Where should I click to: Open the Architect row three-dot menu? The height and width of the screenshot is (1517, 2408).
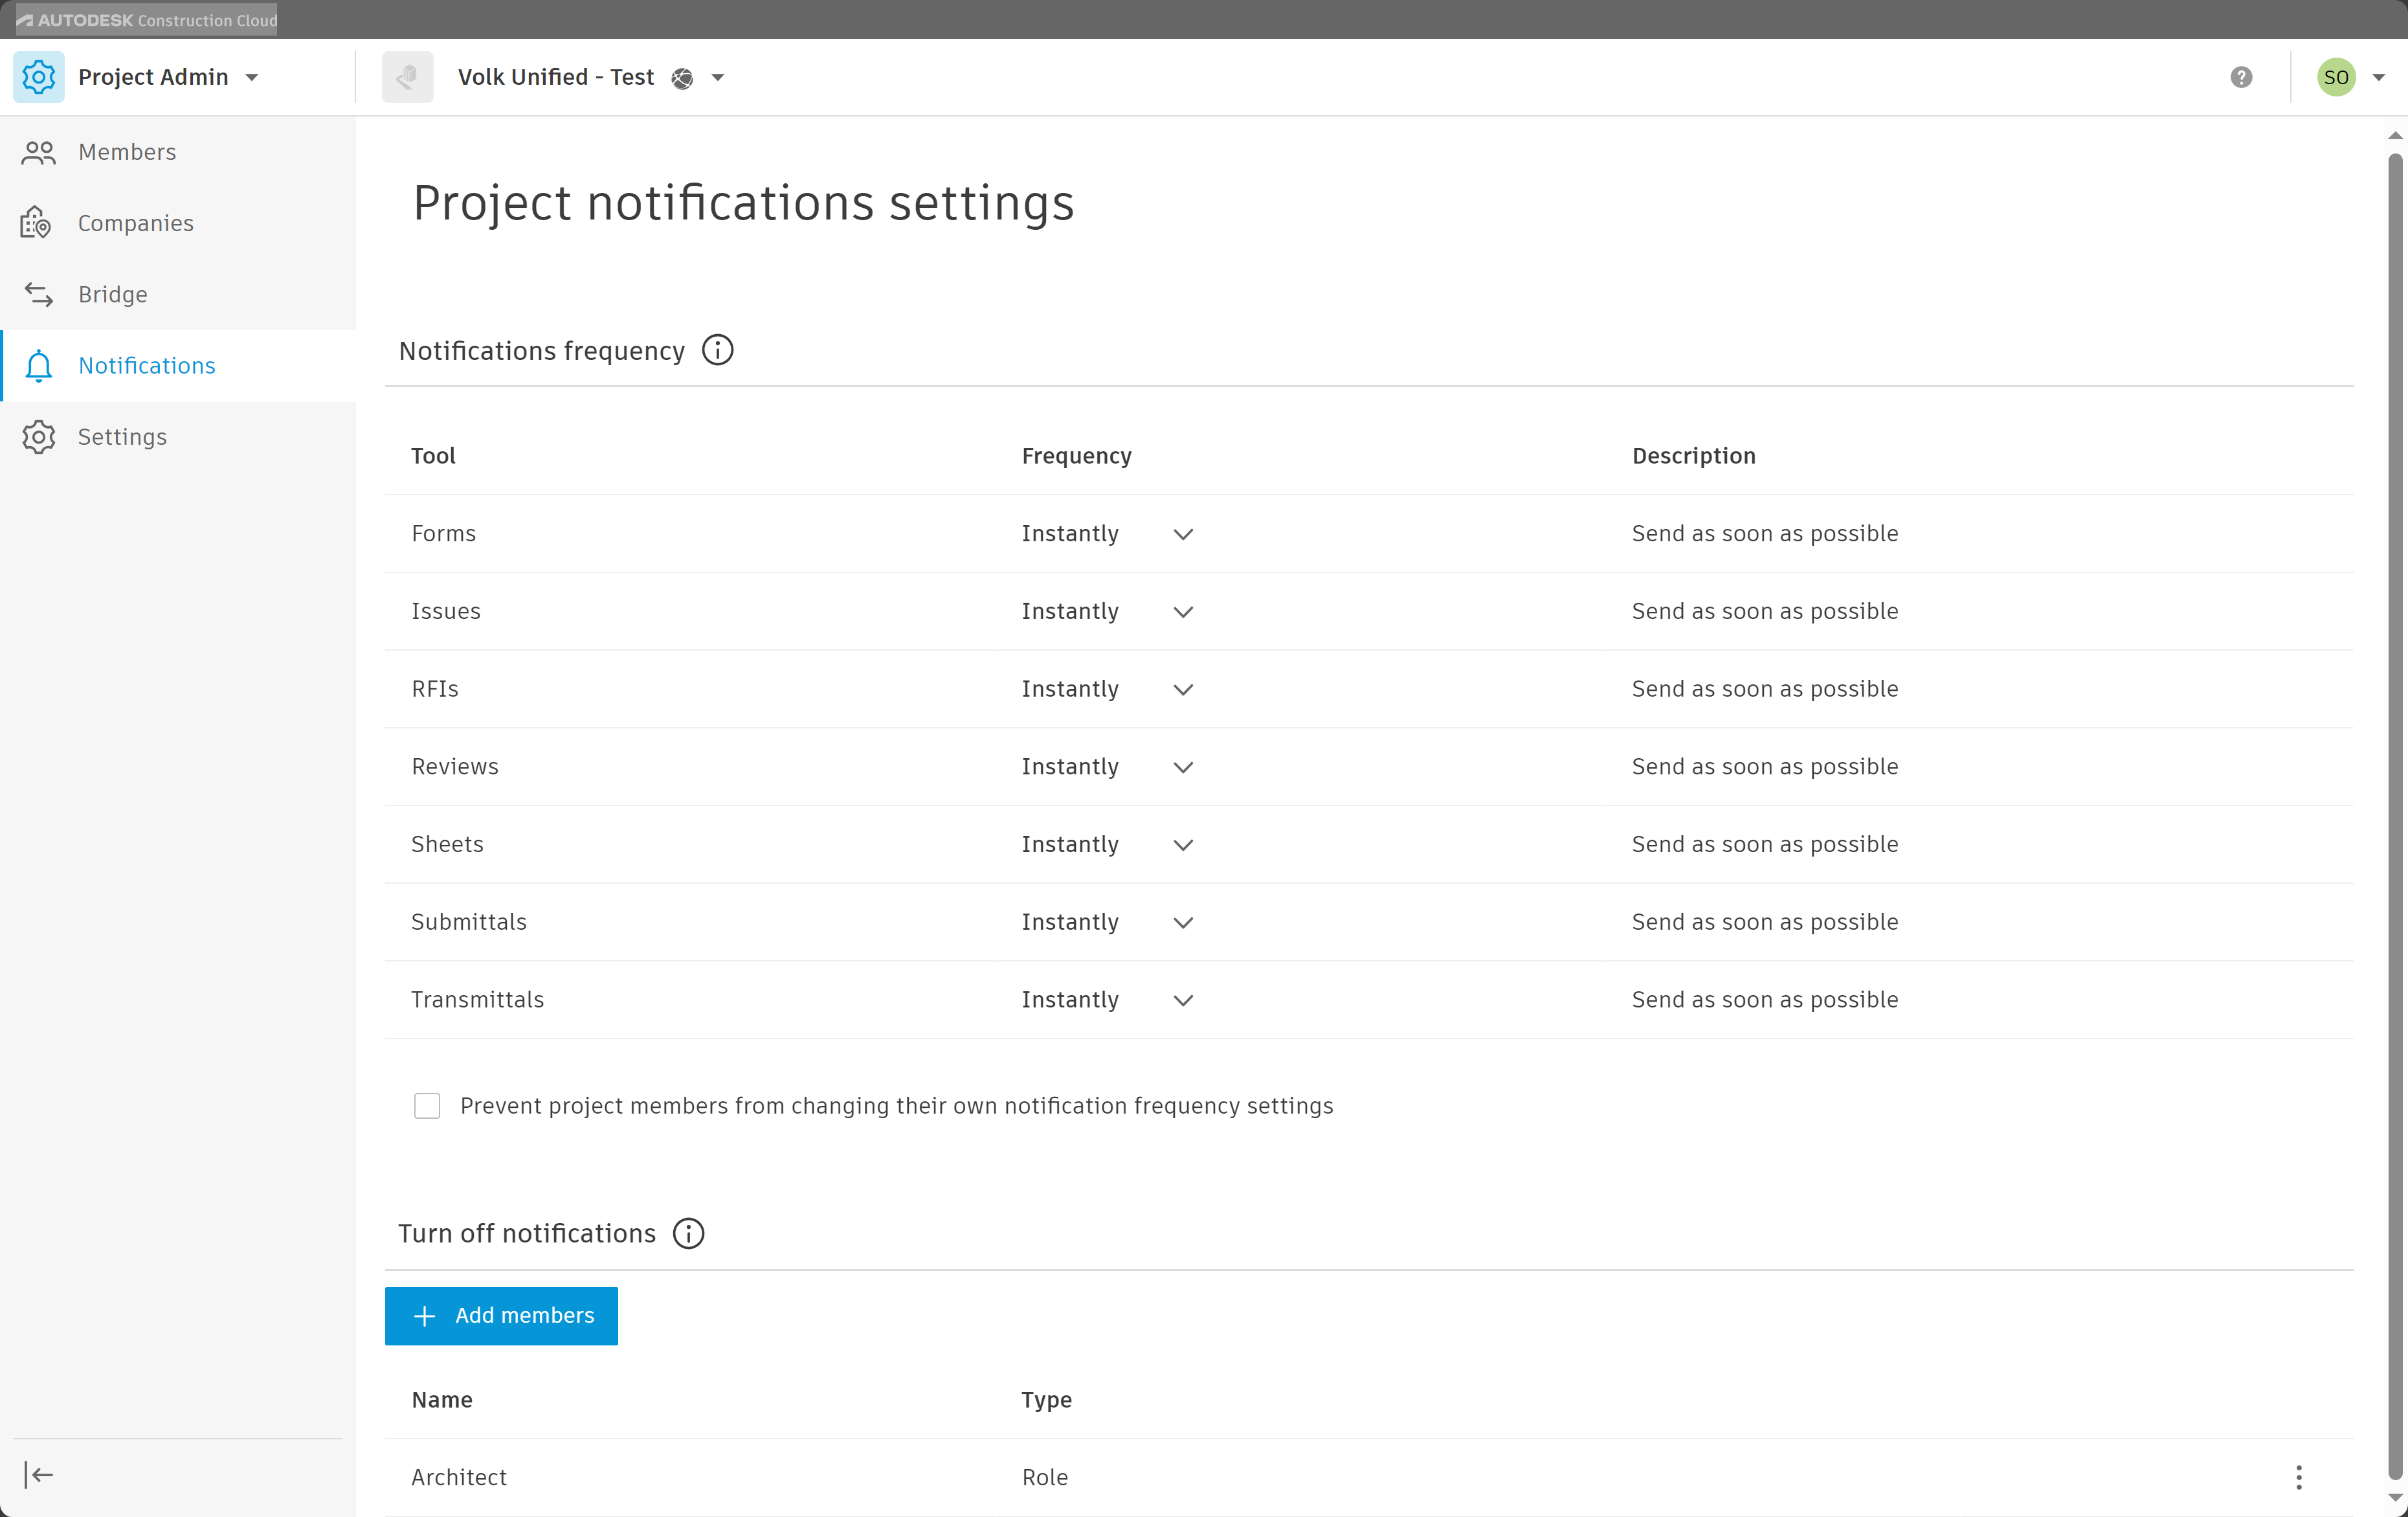coord(2298,1477)
